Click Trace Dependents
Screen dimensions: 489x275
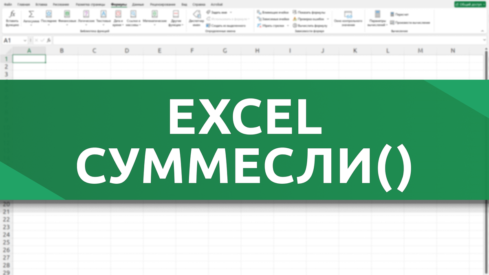273,19
